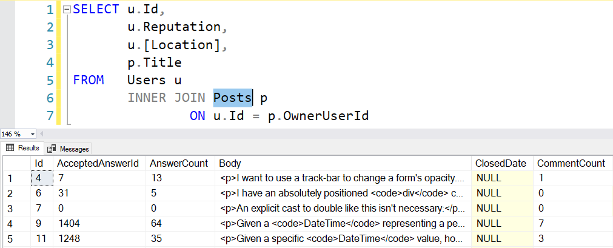Click the left arrow of horizontal scrollbar
Viewport: 613px width, 248px height.
coord(41,134)
